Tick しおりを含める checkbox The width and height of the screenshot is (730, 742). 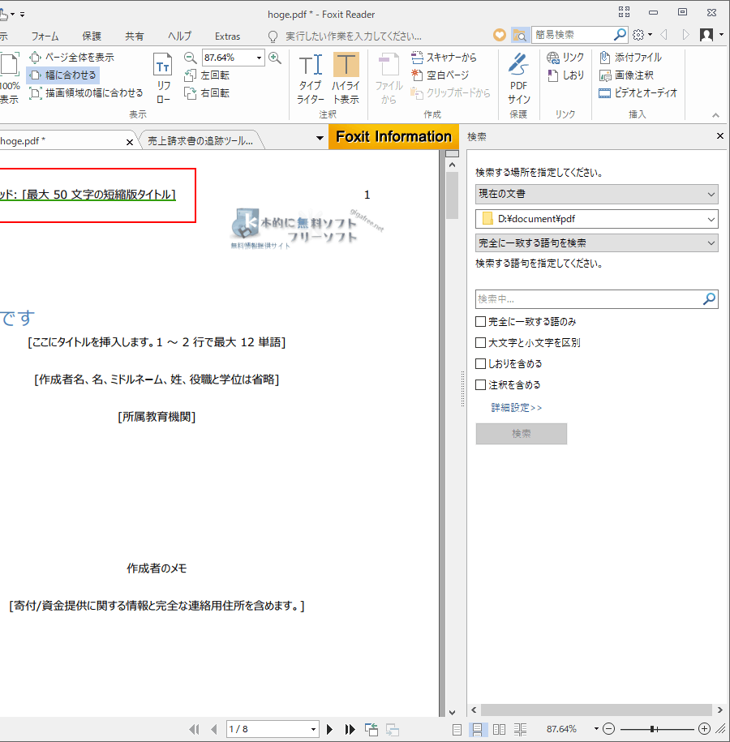480,363
